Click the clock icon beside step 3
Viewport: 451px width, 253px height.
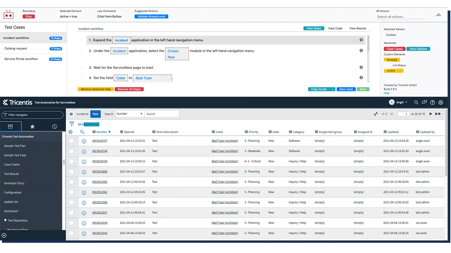[361, 67]
